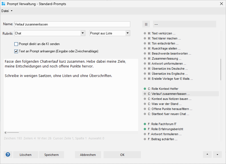Select 'C: Offene Punkte herausfiltern' prompt

[x=170, y=109]
